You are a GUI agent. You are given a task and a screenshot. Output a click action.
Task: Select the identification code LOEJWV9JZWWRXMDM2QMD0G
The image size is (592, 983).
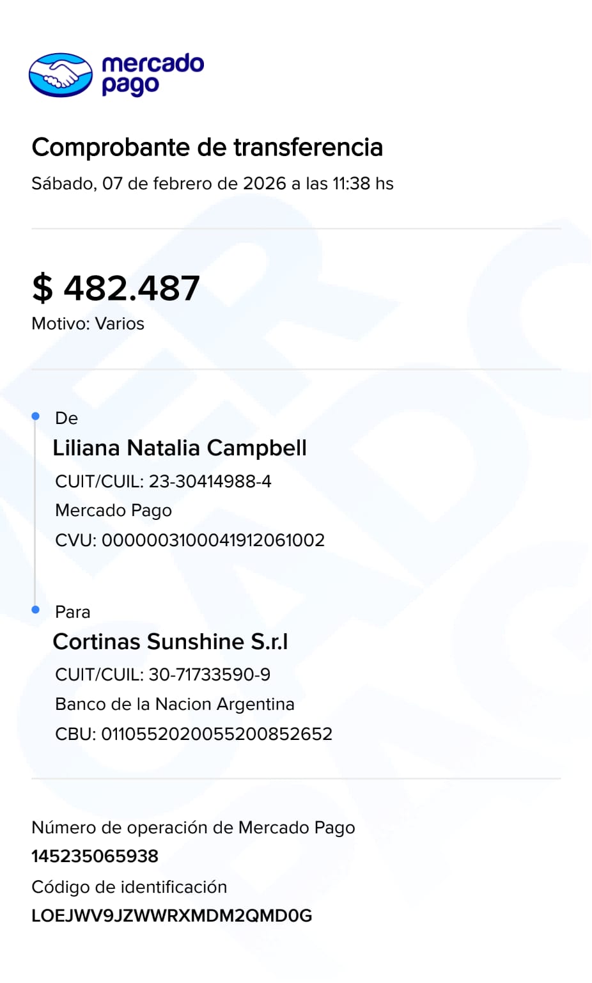coord(171,916)
